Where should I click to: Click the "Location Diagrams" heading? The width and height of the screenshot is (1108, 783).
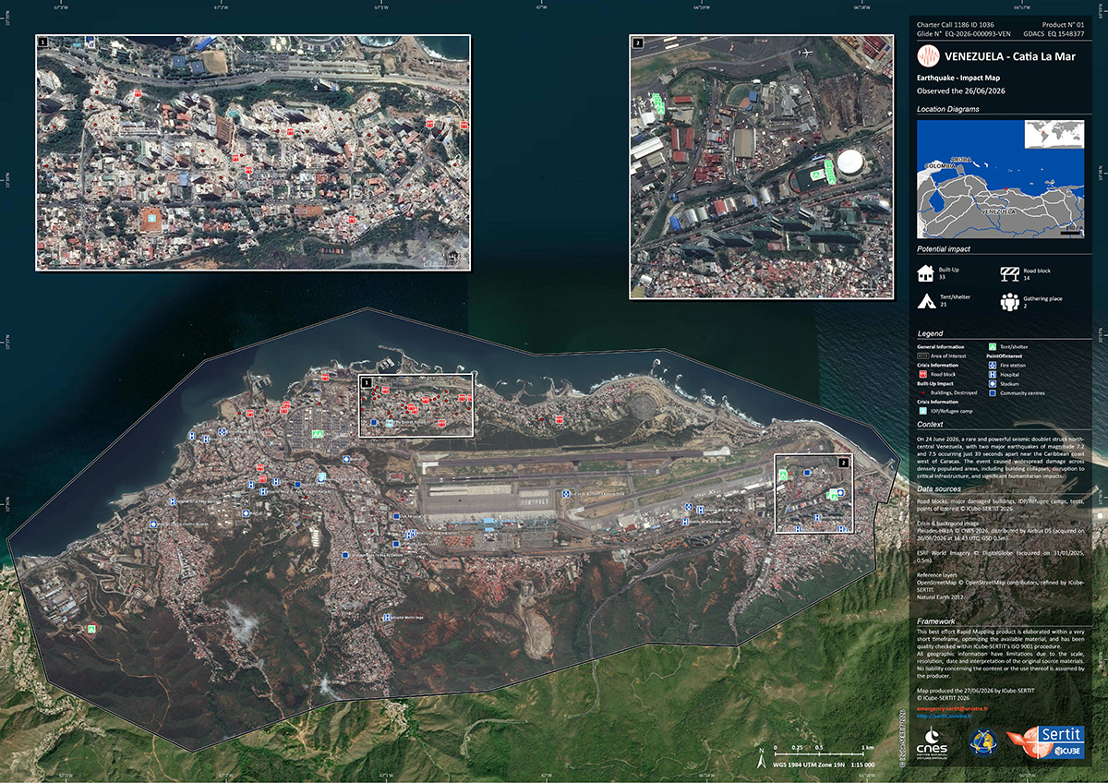[948, 109]
